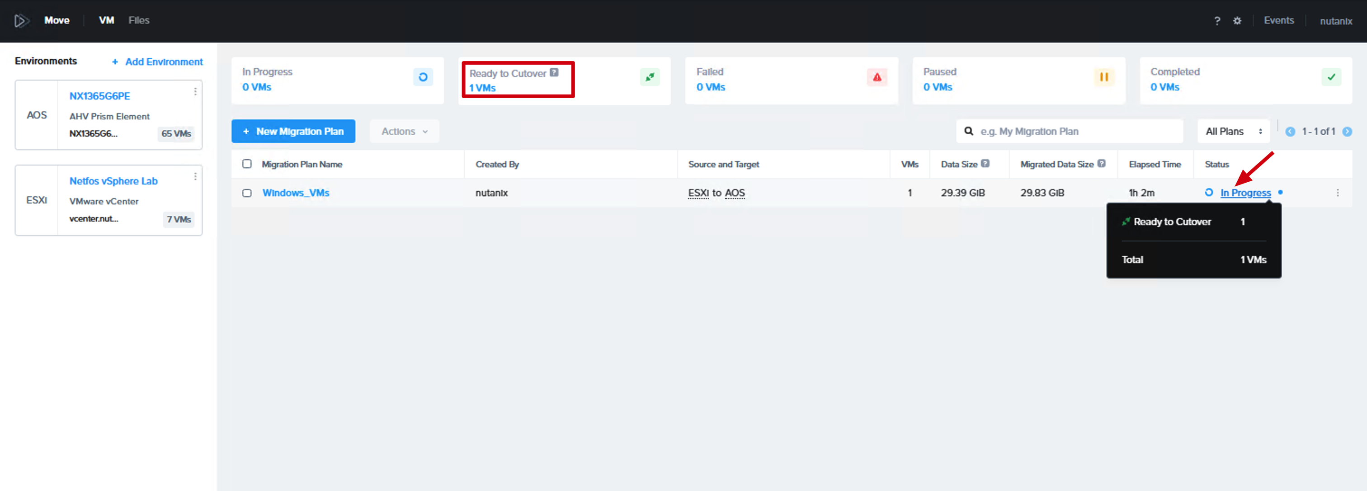Click the In Progress refresh icon card
The height and width of the screenshot is (491, 1367).
point(423,77)
